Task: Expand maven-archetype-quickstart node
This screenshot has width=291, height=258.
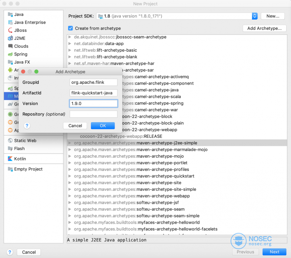Action: point(70,176)
